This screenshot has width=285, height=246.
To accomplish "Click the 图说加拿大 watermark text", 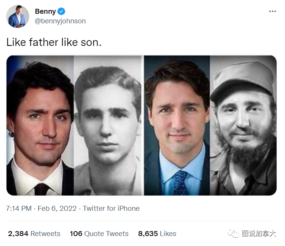I will [x=259, y=233].
